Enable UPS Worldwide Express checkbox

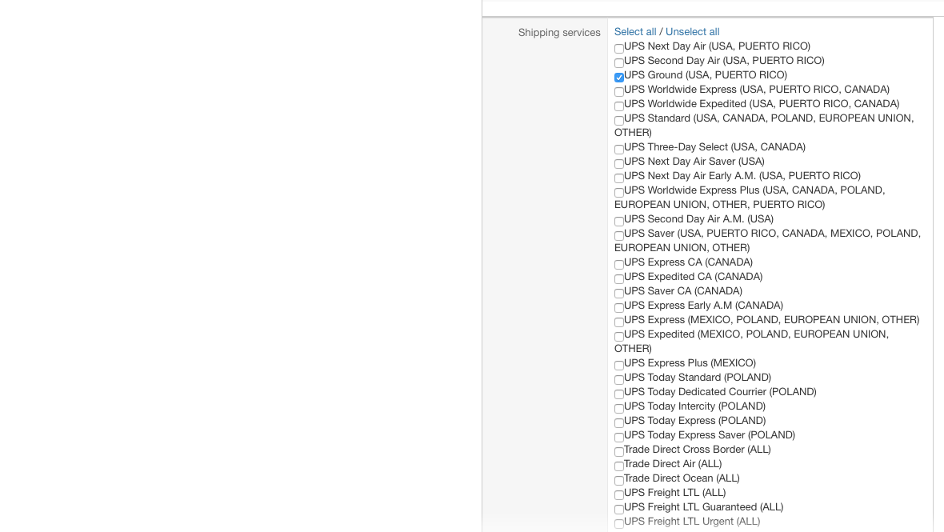tap(619, 92)
